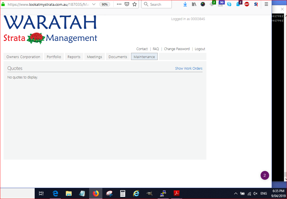Open the Portfolio tab

click(x=54, y=57)
